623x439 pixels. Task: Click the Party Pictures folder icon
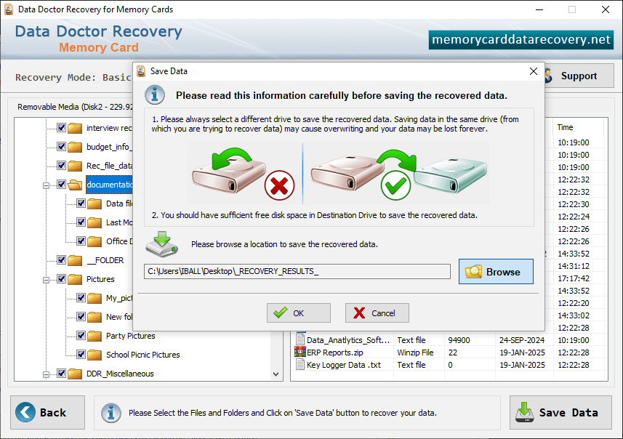(x=95, y=336)
